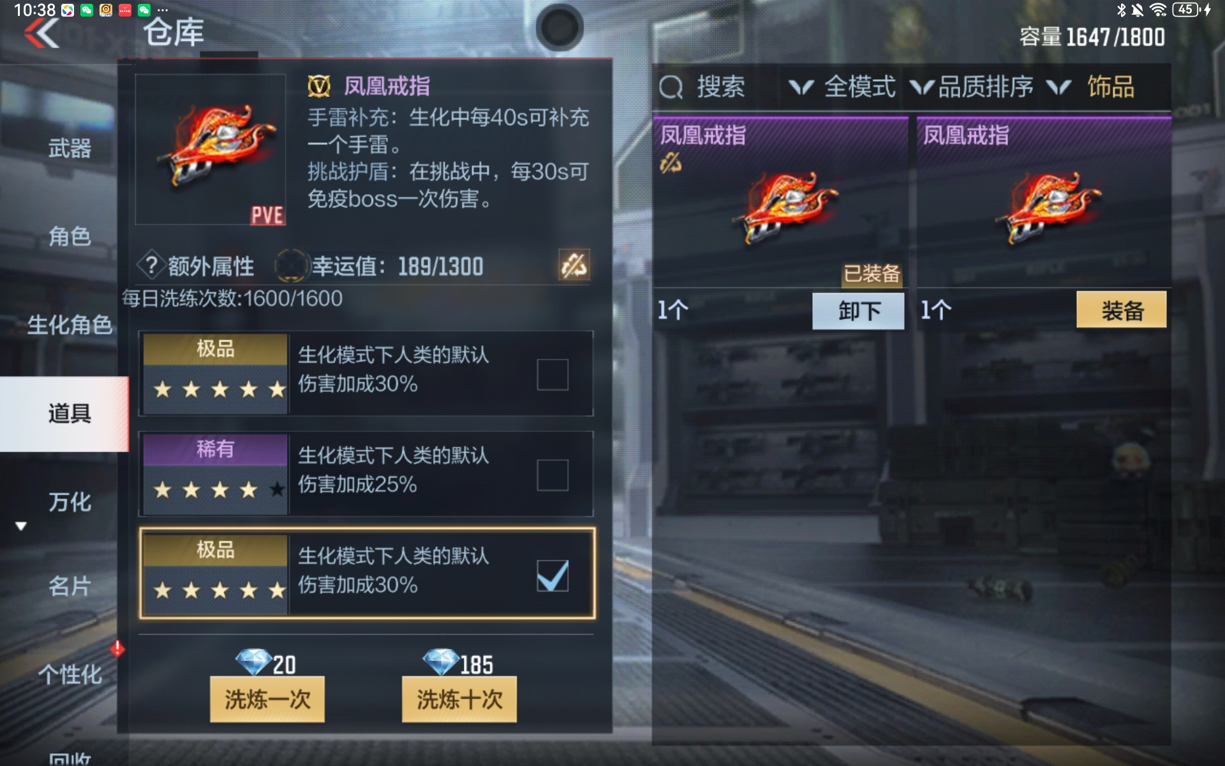Switch to the 武器 sidebar tab
1225x766 pixels.
pyautogui.click(x=70, y=148)
